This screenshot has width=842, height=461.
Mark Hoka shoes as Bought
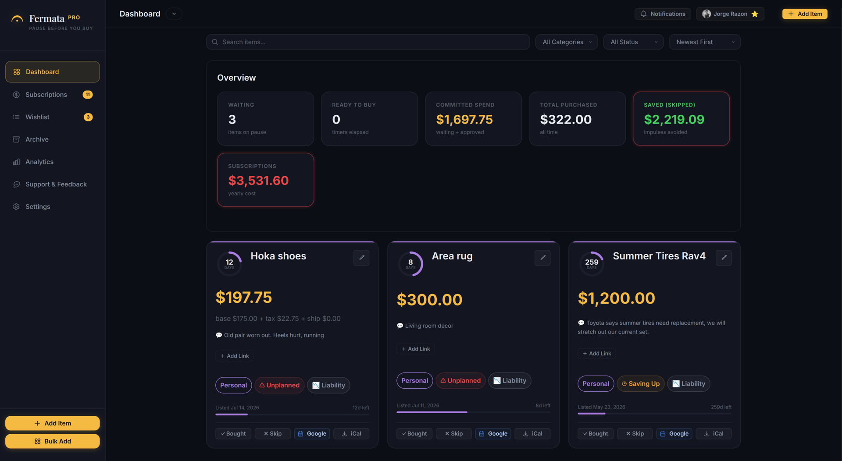[233, 433]
